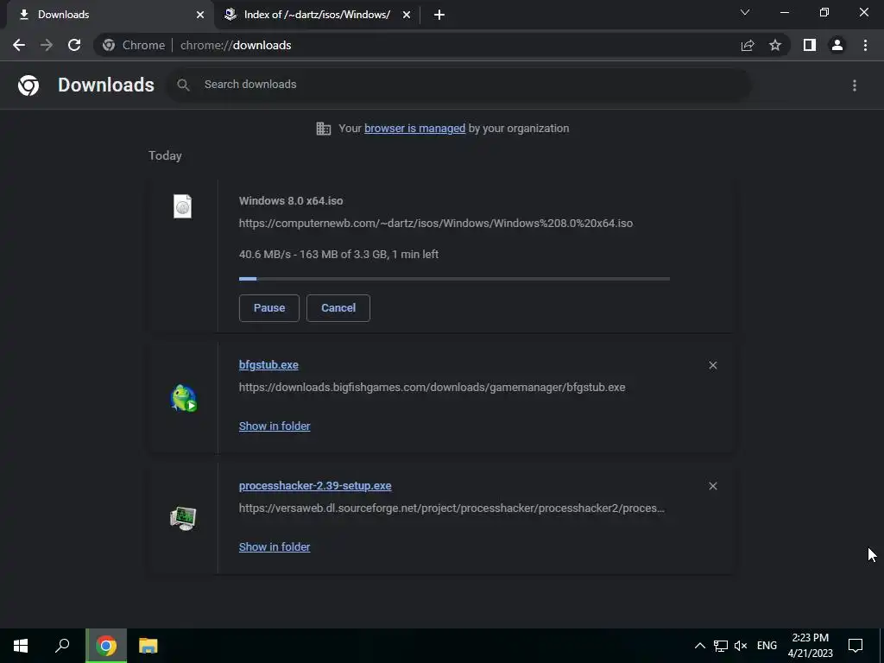Open a new tab with plus button

[439, 15]
